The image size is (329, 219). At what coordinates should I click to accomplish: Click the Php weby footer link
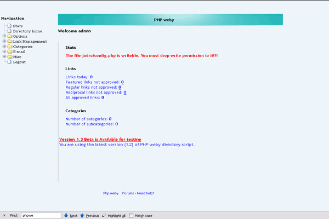click(111, 193)
